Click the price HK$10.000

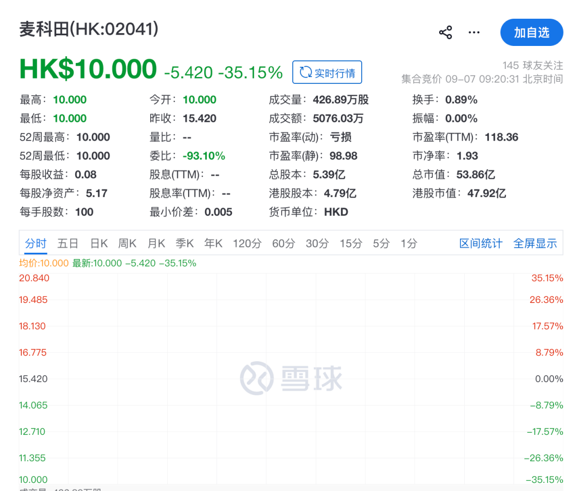click(88, 69)
